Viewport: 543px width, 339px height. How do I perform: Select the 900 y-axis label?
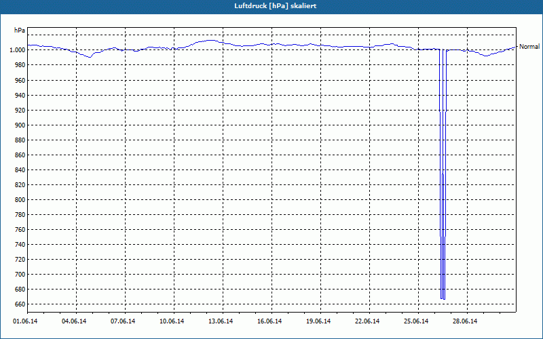pyautogui.click(x=20, y=125)
